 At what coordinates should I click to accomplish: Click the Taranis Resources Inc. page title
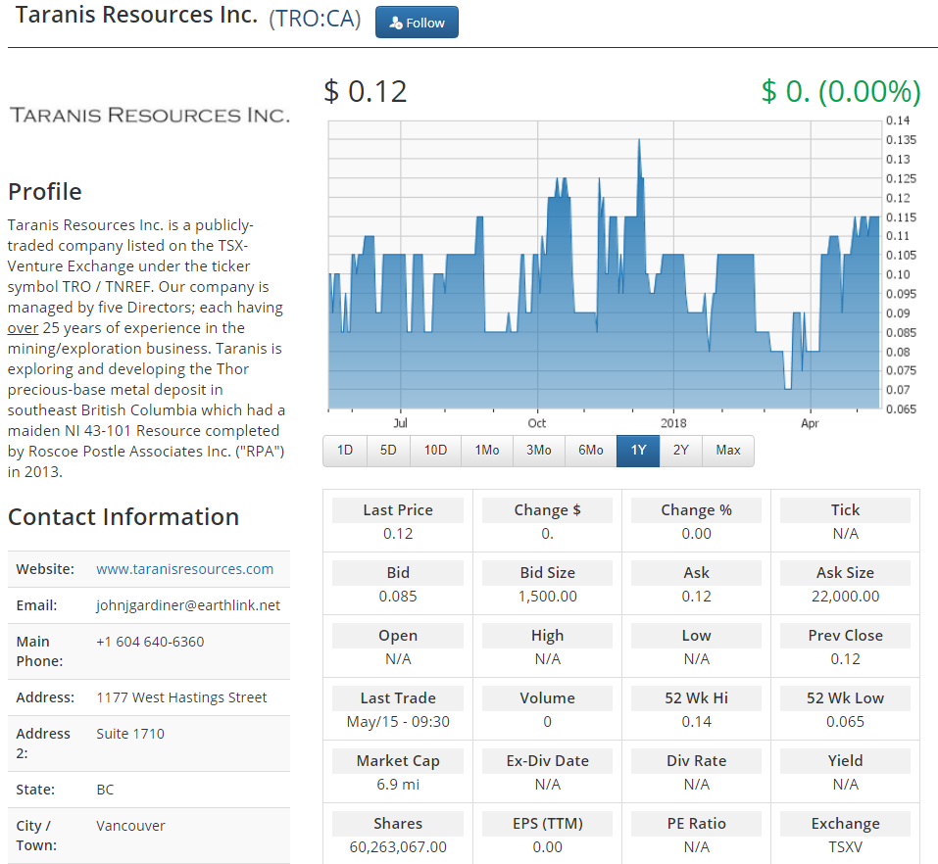pos(136,15)
